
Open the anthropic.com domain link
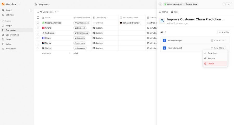[x=81, y=33]
